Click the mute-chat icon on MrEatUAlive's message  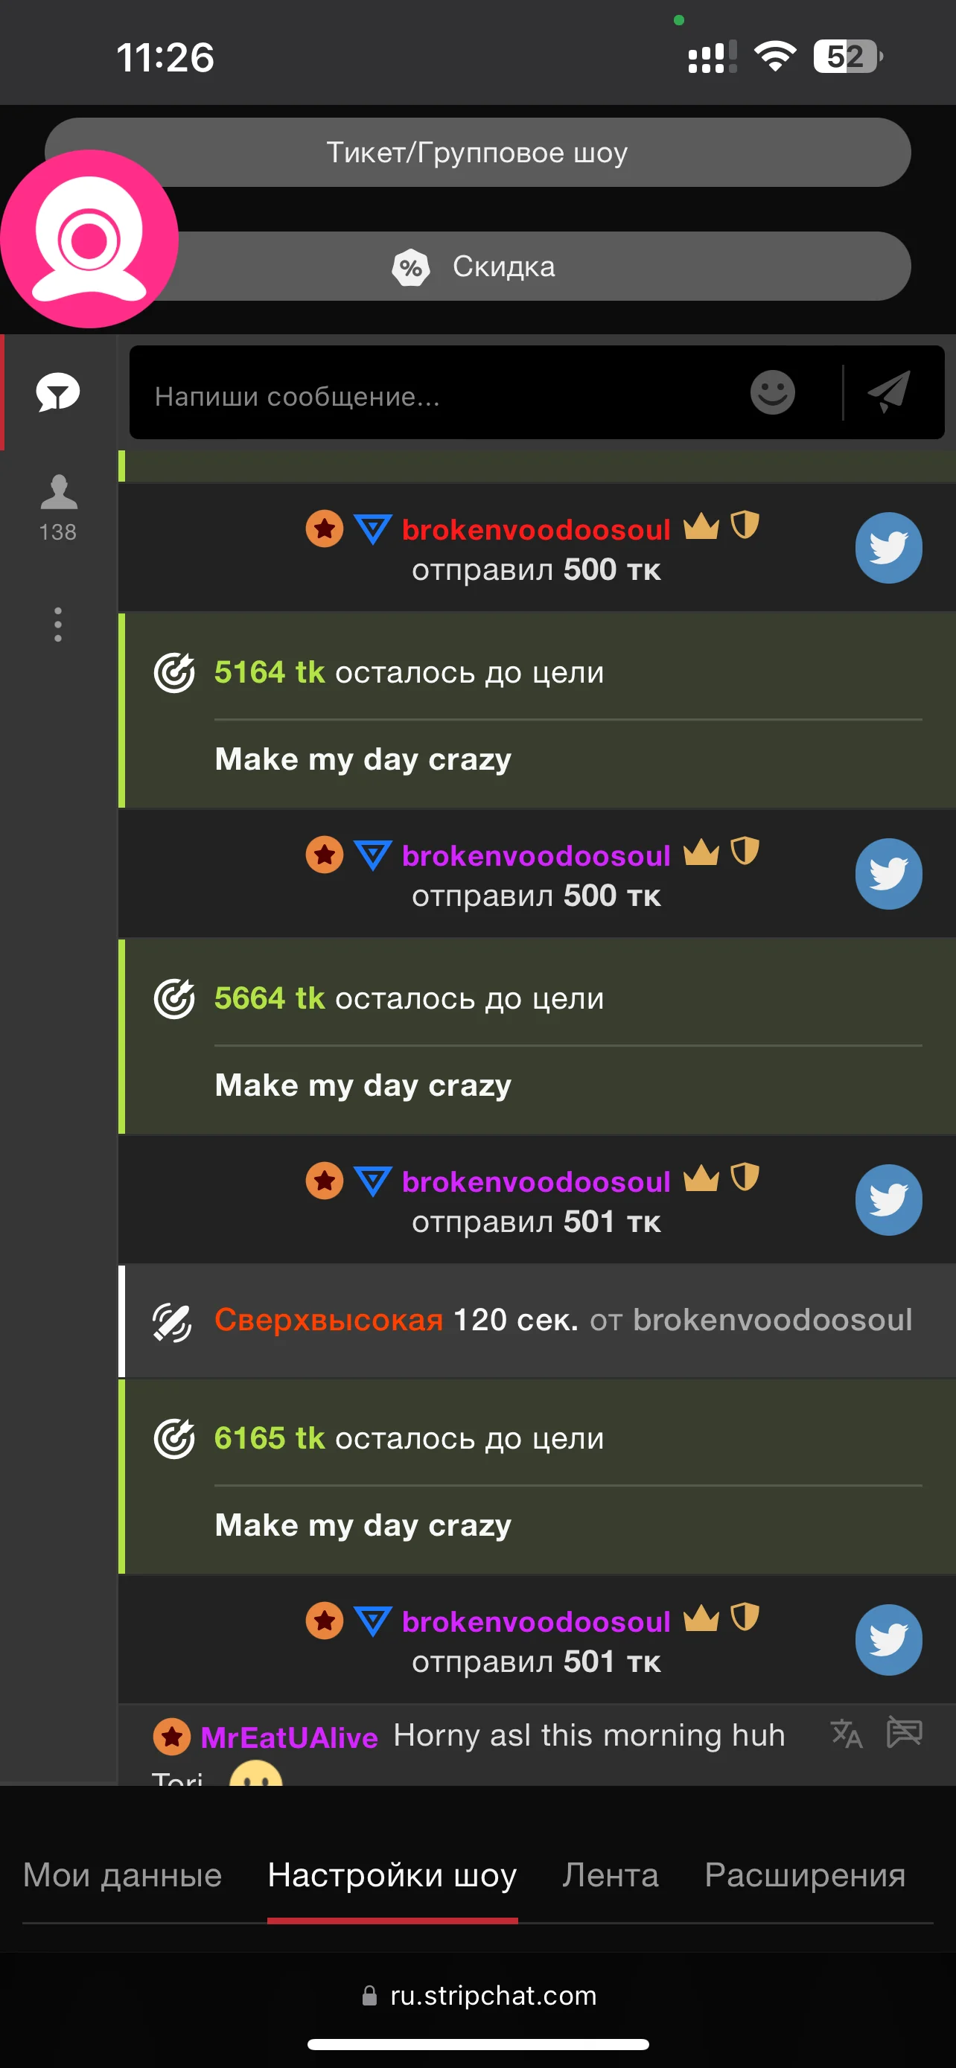click(904, 1732)
